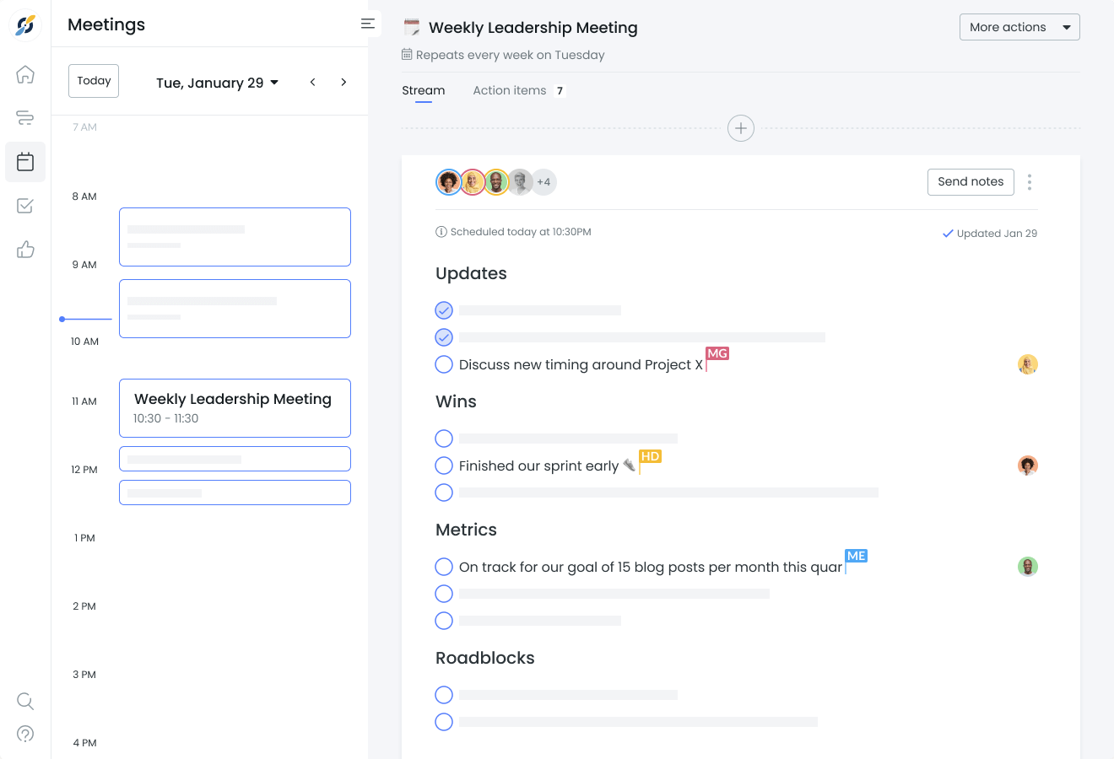
Task: Open help via the question mark icon
Action: coord(25,734)
